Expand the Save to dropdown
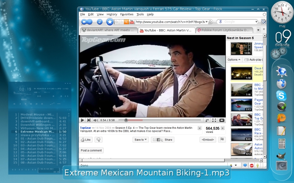Image resolution: width=294 pixels, height=183 pixels. point(140,140)
